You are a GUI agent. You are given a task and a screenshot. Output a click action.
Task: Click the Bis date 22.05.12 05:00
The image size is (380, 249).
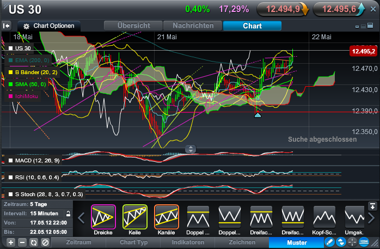click(48, 232)
